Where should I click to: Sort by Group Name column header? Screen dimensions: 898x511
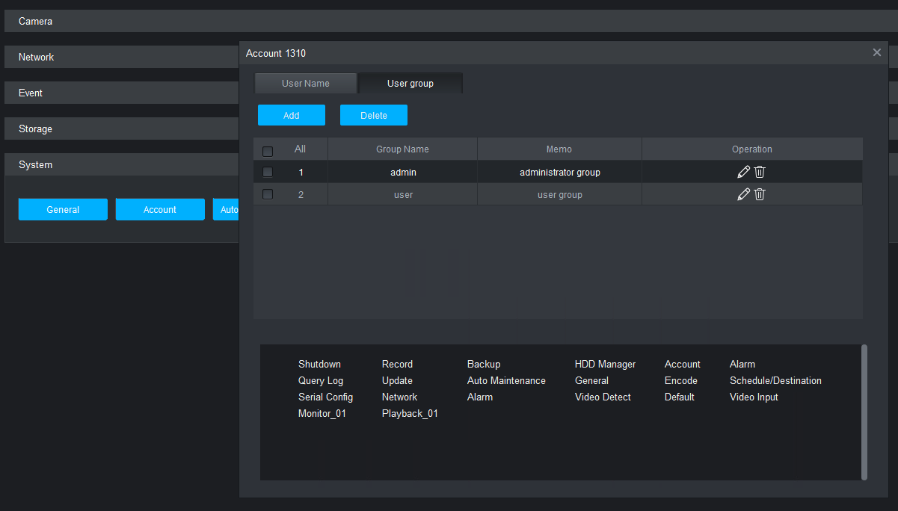click(x=402, y=149)
